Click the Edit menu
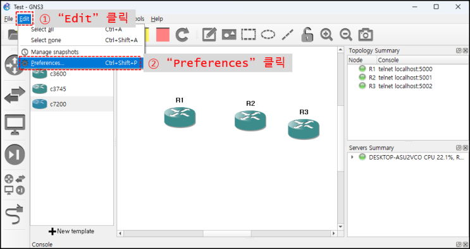 24,19
